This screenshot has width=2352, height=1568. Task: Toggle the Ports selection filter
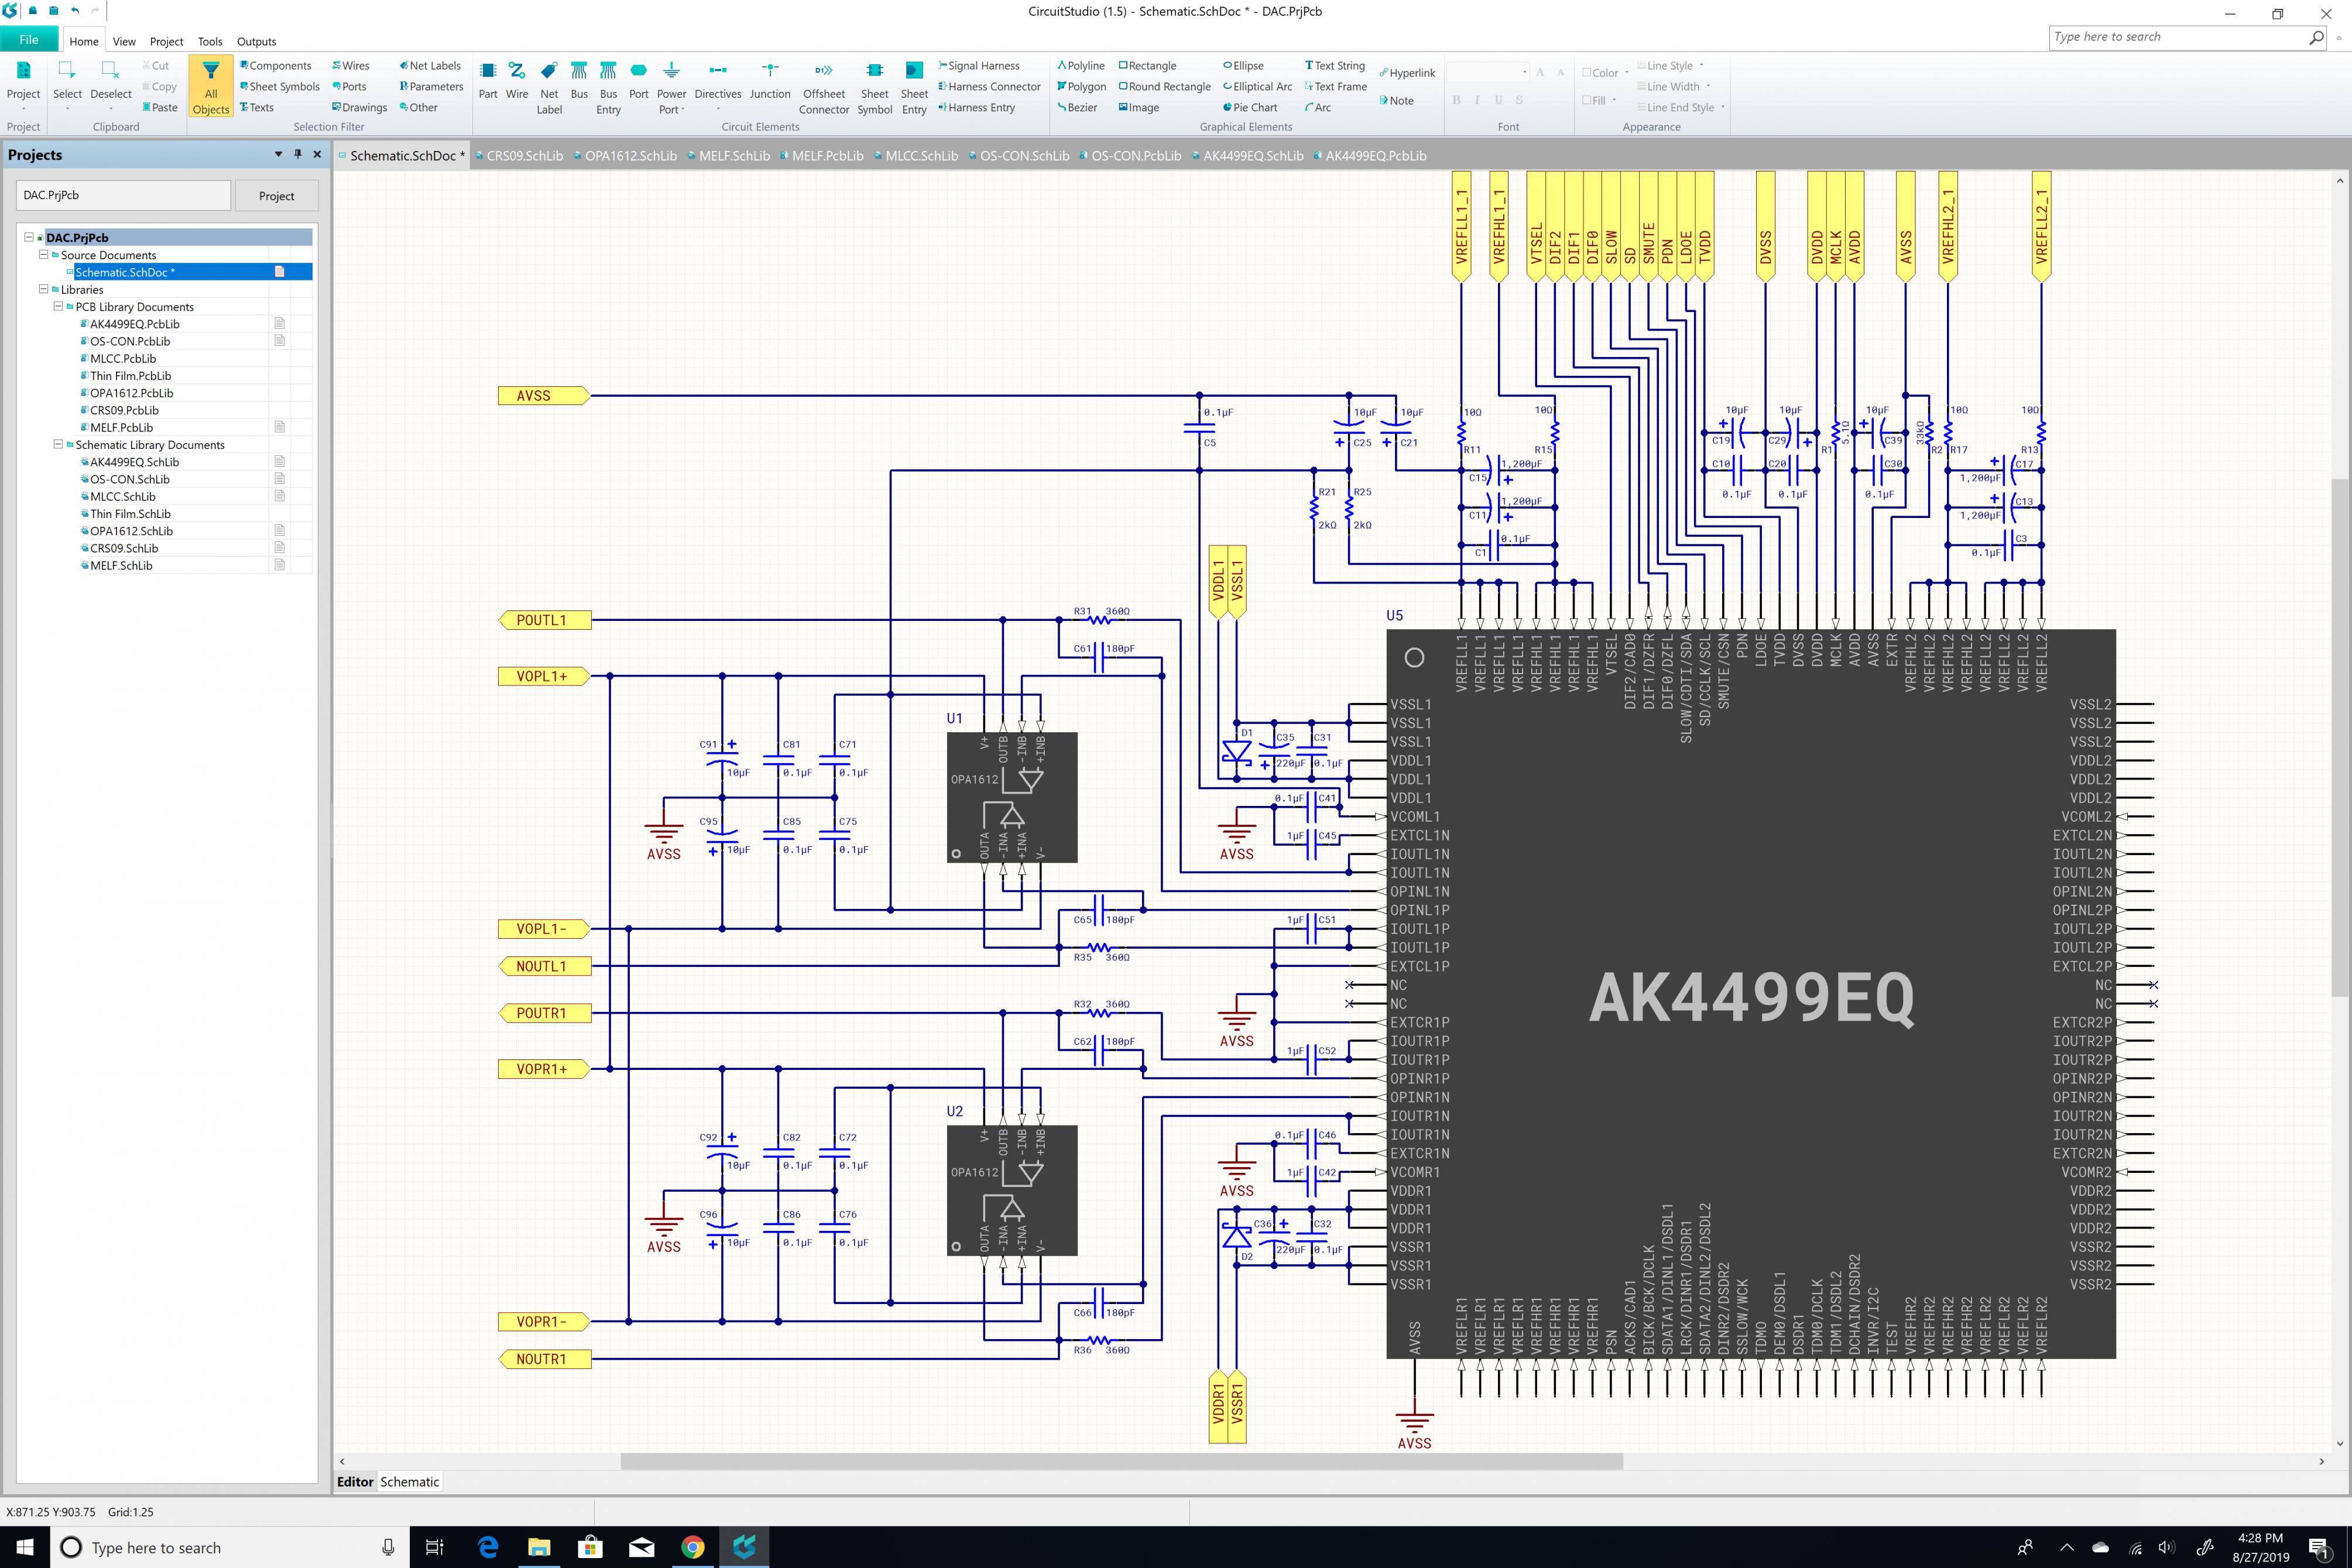(349, 87)
